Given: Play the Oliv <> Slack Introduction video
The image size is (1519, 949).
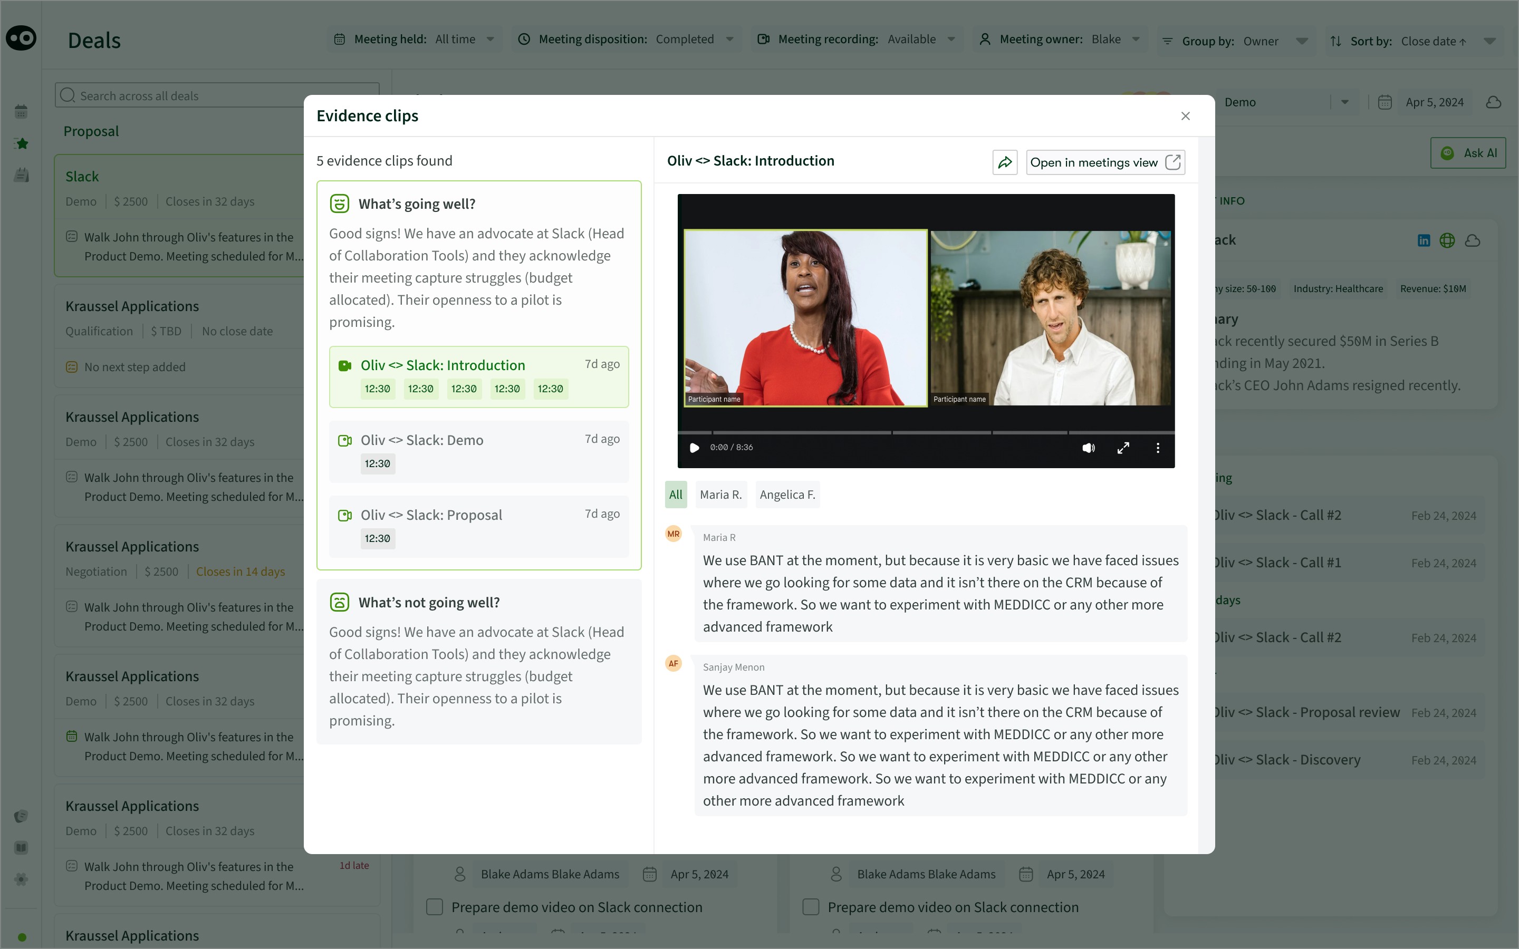Looking at the screenshot, I should 694,448.
